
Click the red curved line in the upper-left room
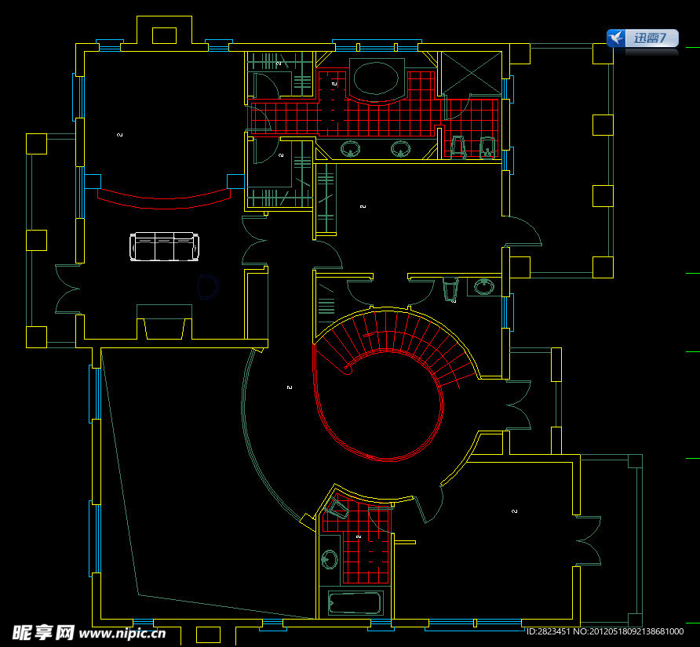pyautogui.click(x=164, y=202)
